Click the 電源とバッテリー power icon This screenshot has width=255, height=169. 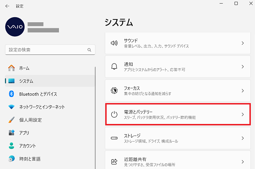114,114
